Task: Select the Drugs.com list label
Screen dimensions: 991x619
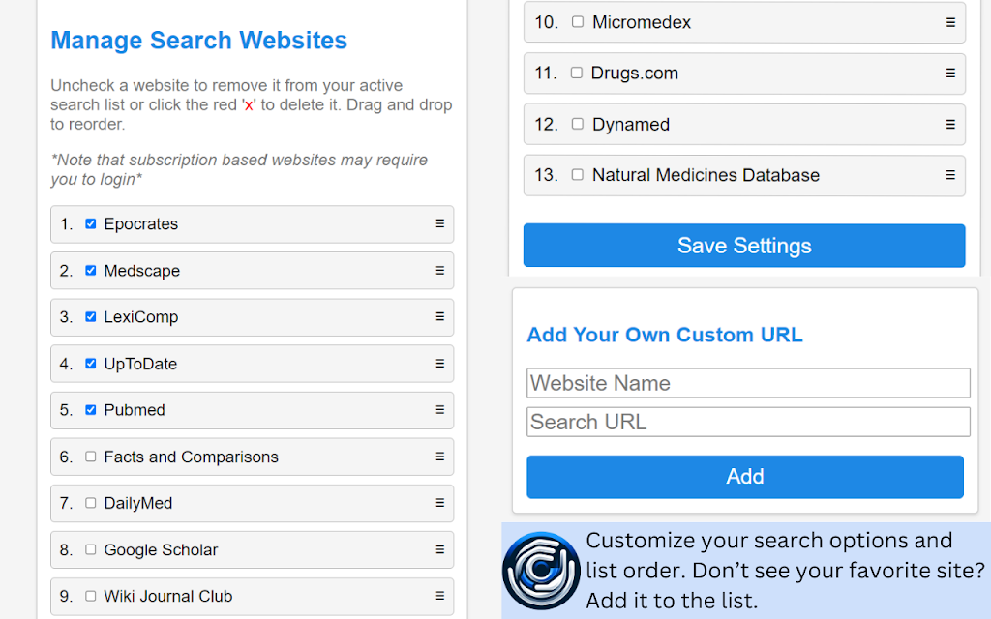Action: point(635,74)
